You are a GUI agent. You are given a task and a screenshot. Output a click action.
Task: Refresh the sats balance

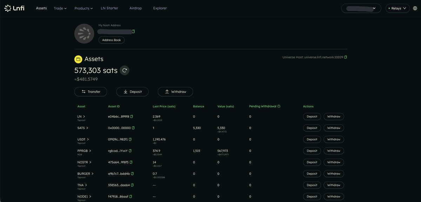coord(125,70)
